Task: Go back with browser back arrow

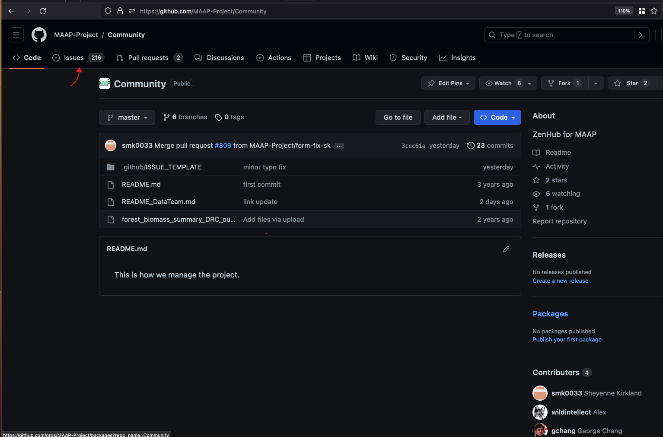Action: 12,11
